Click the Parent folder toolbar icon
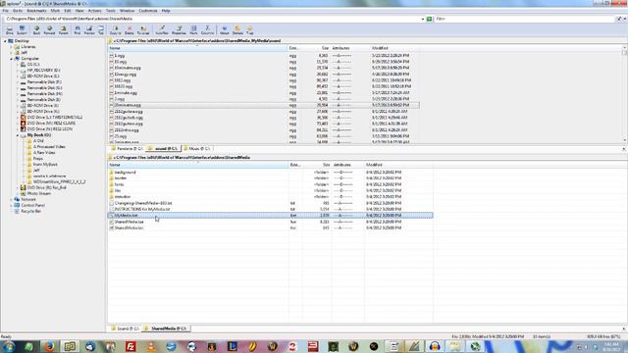 (x=63, y=29)
